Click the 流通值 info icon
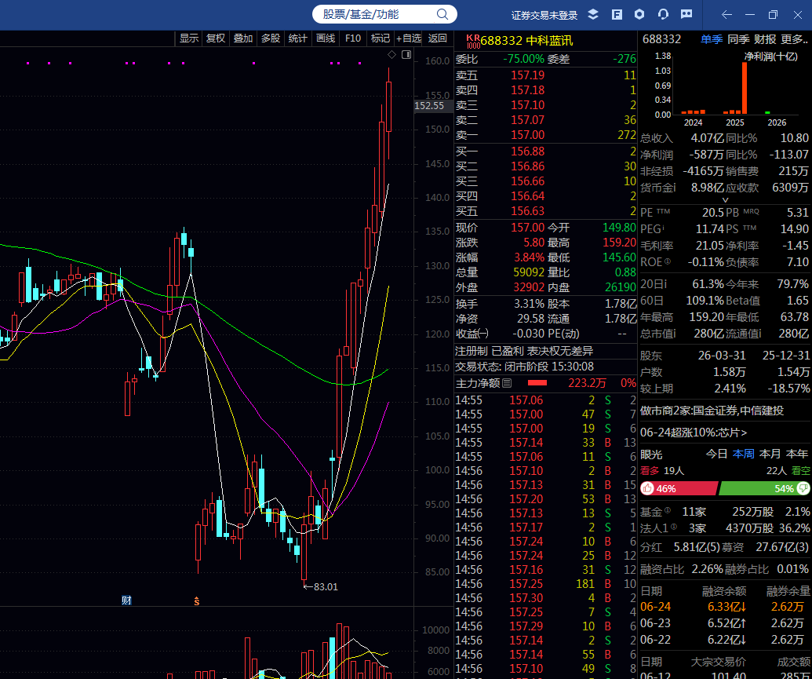812x679 pixels. click(x=759, y=334)
